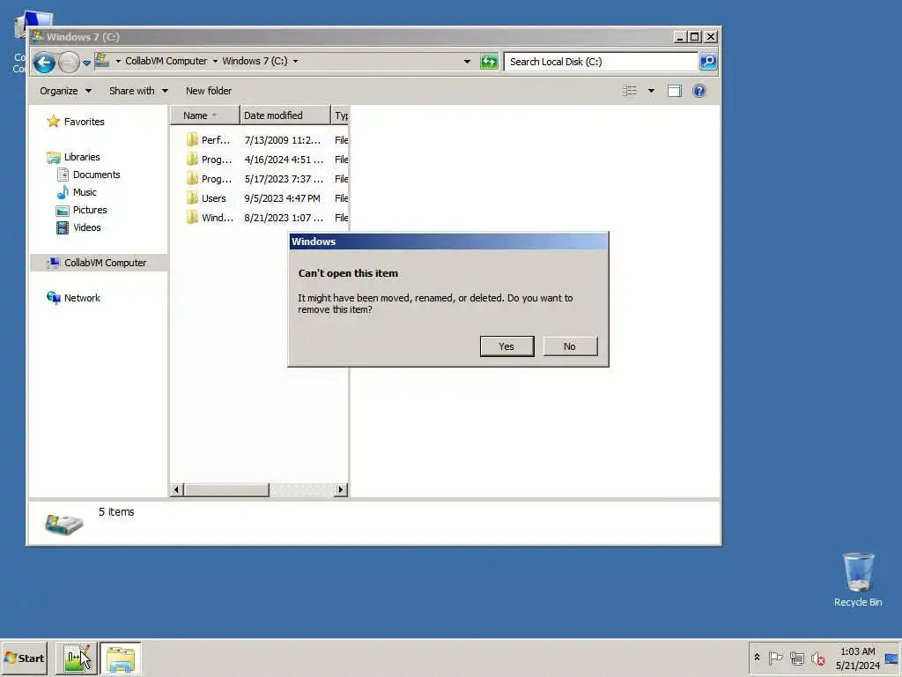Click the Change your view icon
Image resolution: width=902 pixels, height=677 pixels.
[629, 91]
